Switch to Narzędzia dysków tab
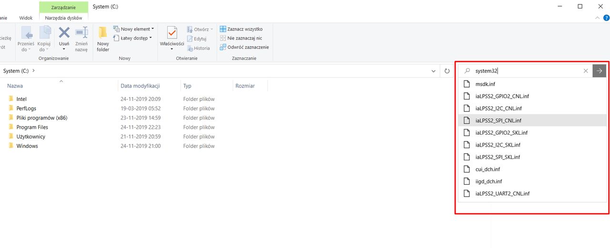The width and height of the screenshot is (610, 248). [x=63, y=18]
